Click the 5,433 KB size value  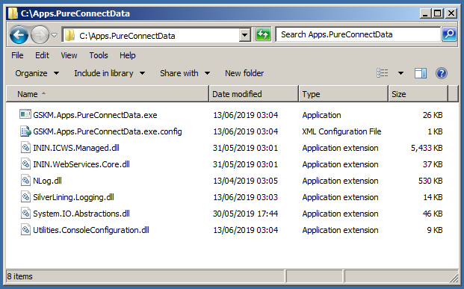[427, 148]
